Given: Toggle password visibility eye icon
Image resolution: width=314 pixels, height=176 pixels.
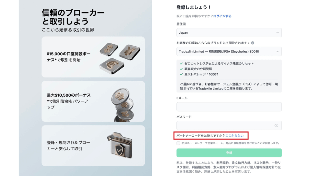Looking at the screenshot, I should [276, 126].
